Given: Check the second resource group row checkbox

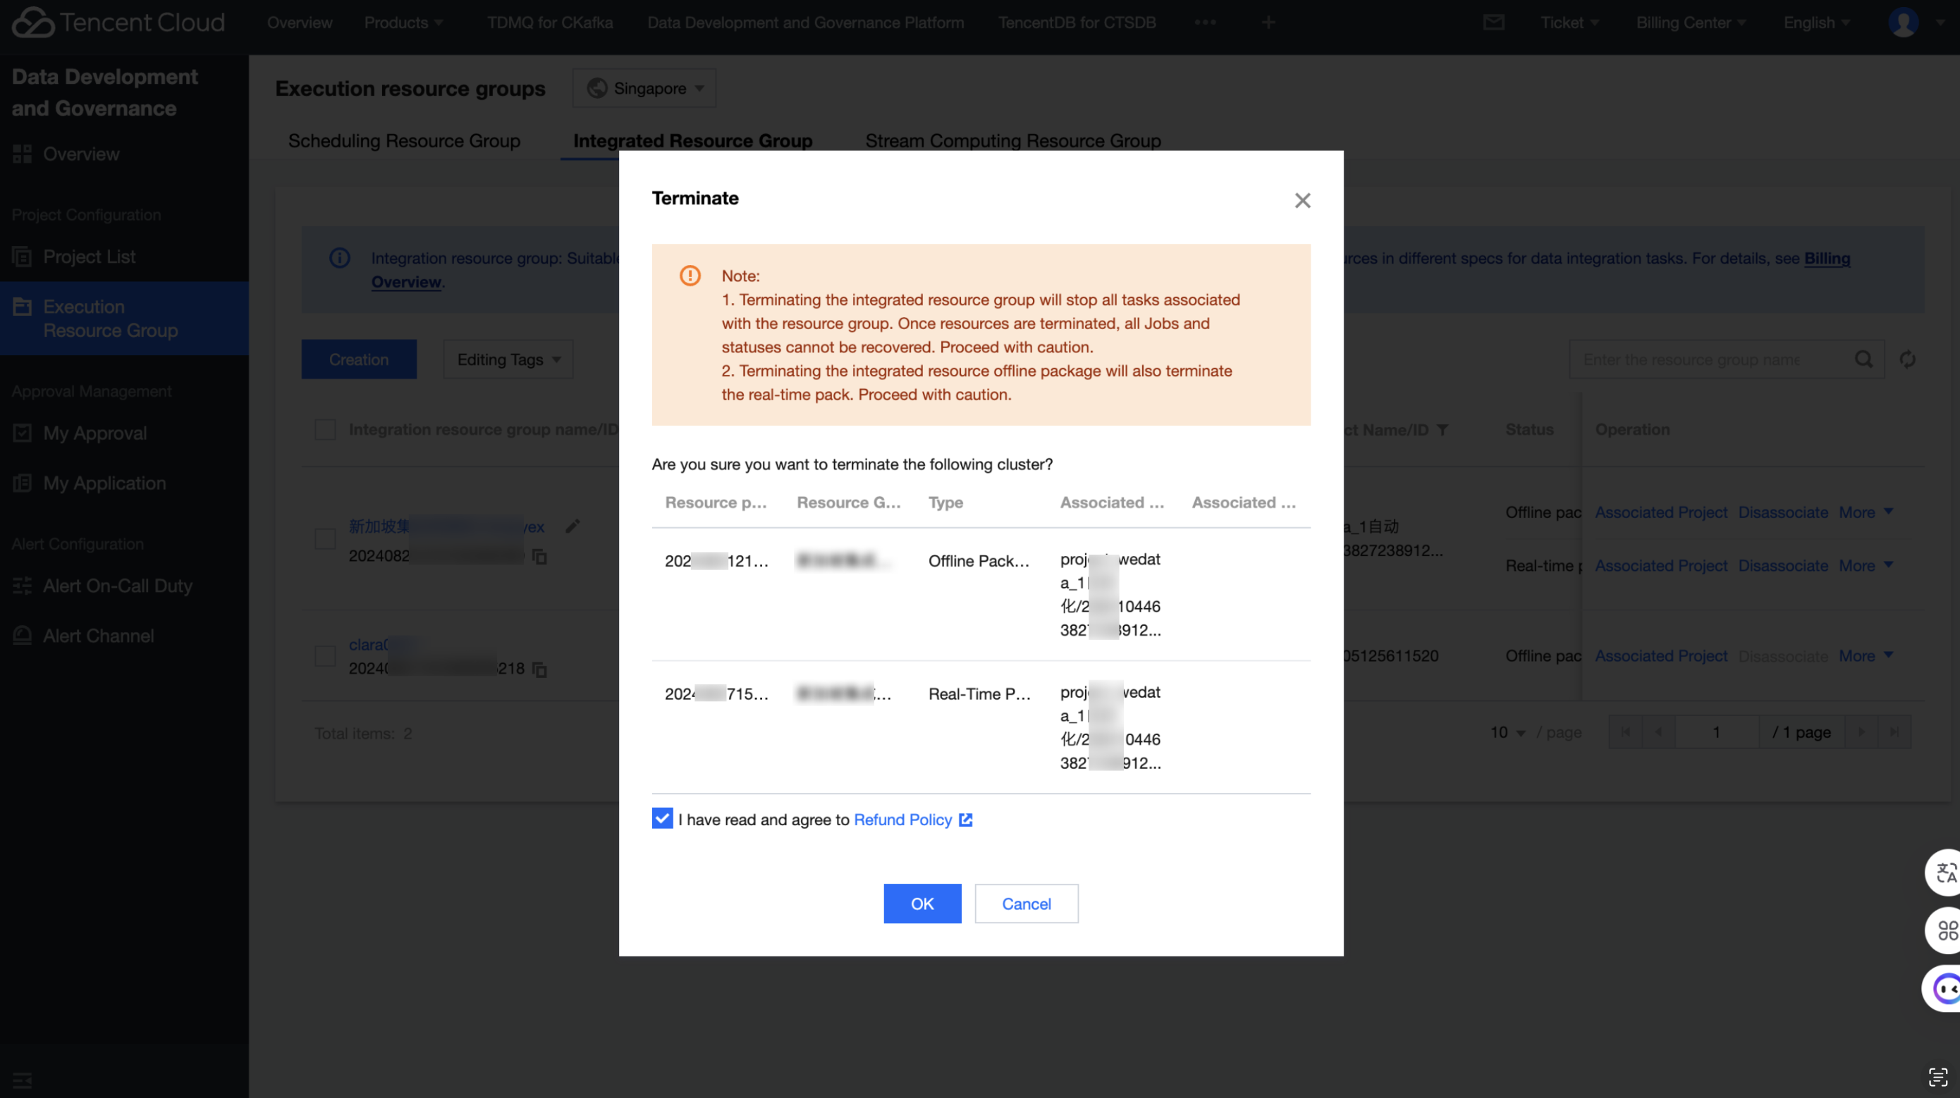Looking at the screenshot, I should click(325, 656).
